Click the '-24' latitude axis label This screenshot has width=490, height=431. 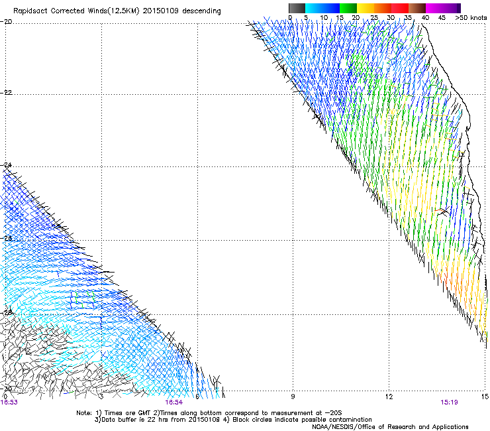tap(6, 165)
